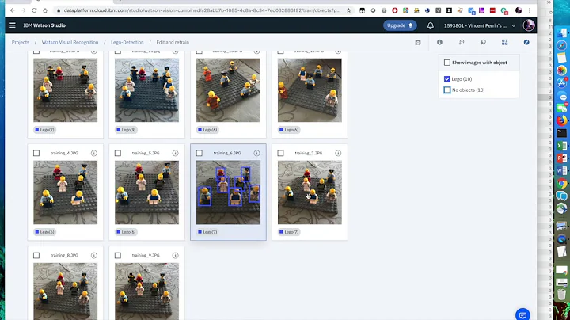Uncheck the Lego (10) filter checkbox

pyautogui.click(x=447, y=79)
